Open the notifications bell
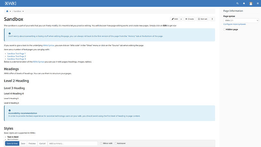Screen dimensions: 261x147 pos(244,3)
